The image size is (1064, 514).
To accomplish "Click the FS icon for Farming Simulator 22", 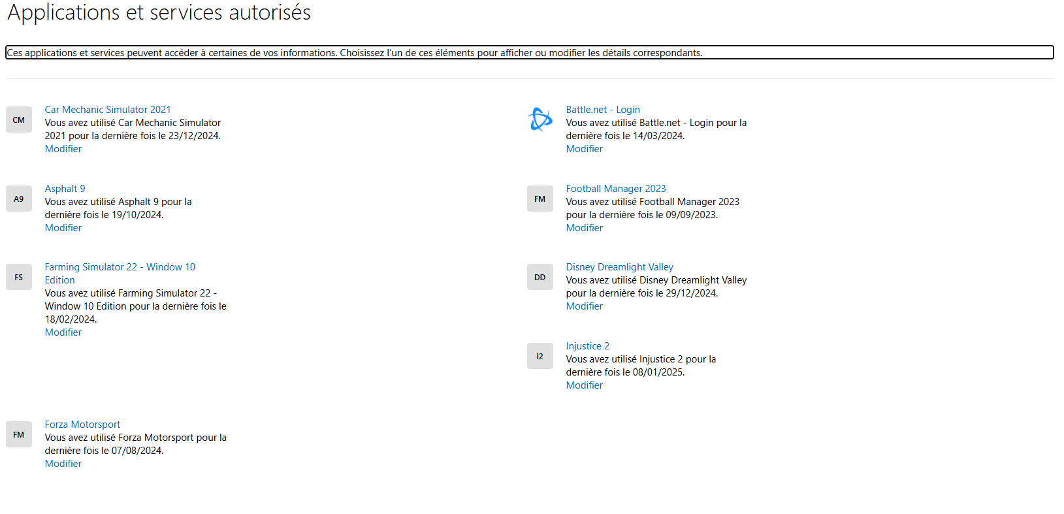I will coord(19,277).
